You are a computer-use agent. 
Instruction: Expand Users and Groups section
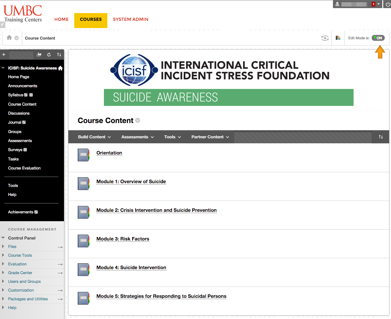tap(3, 281)
